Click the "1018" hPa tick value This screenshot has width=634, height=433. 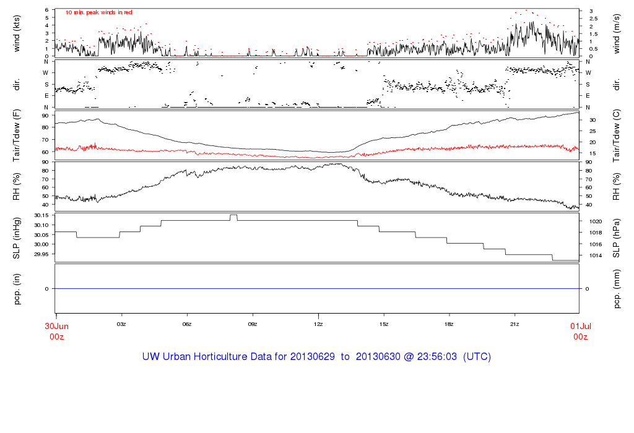point(596,233)
